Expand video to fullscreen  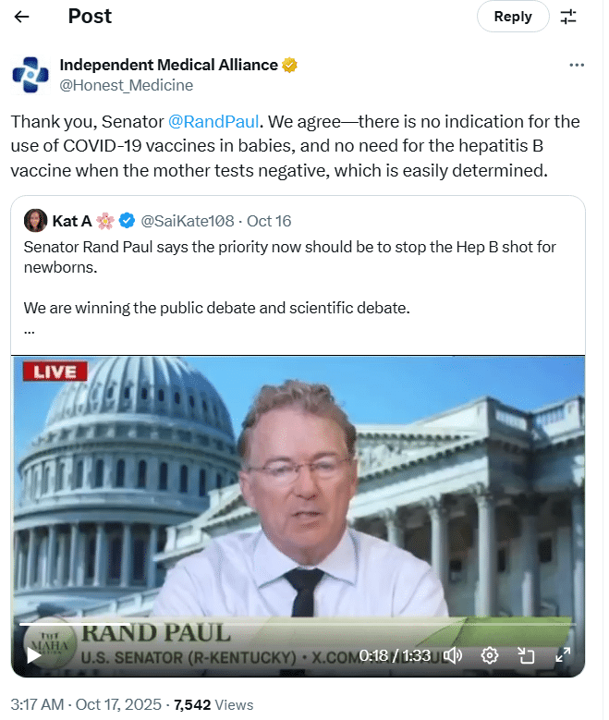point(563,655)
